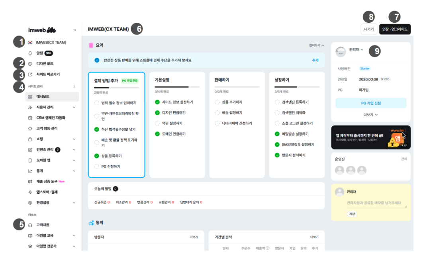Check the 검색엔진 등록하기 item

[277, 102]
